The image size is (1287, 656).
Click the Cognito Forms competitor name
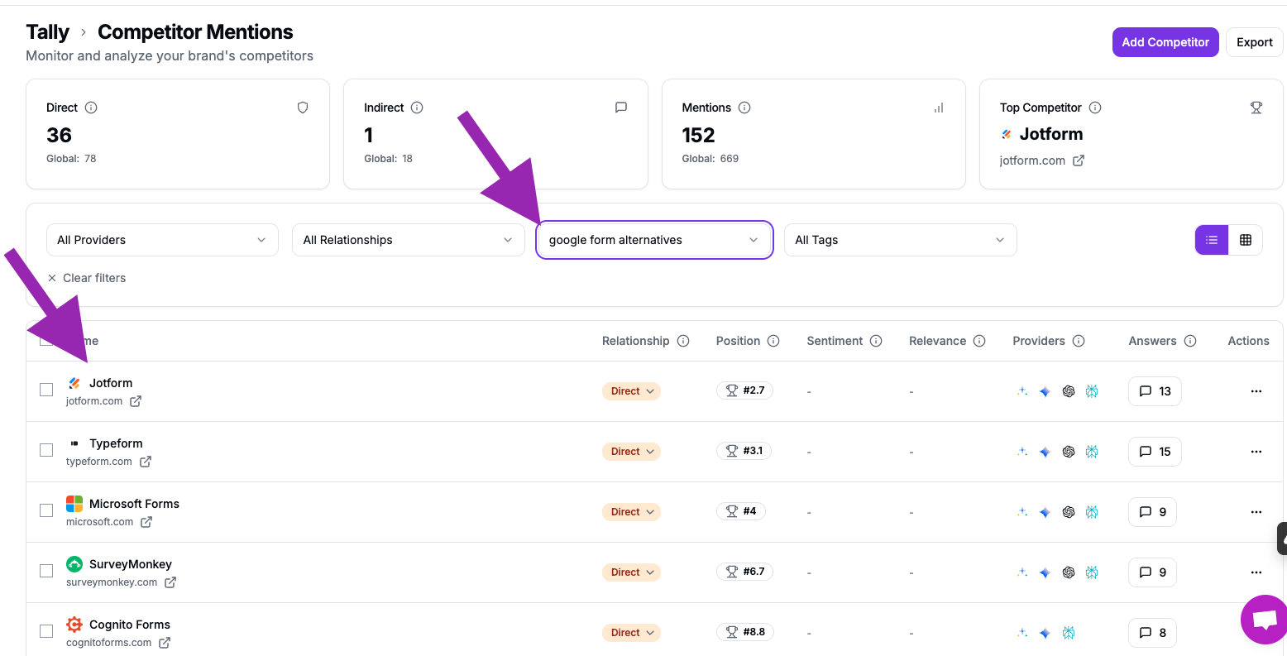point(130,625)
